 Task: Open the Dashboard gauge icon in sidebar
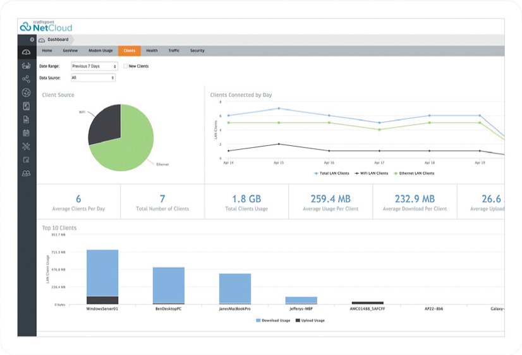[26, 52]
